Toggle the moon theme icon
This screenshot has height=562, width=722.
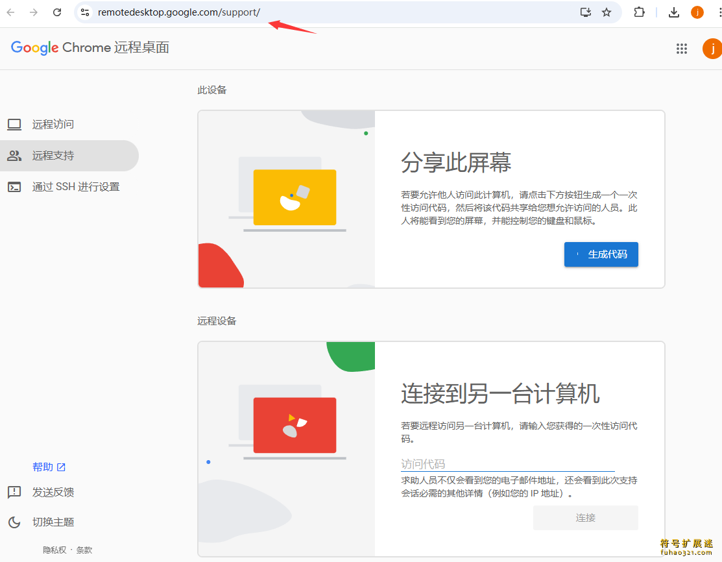coord(14,522)
